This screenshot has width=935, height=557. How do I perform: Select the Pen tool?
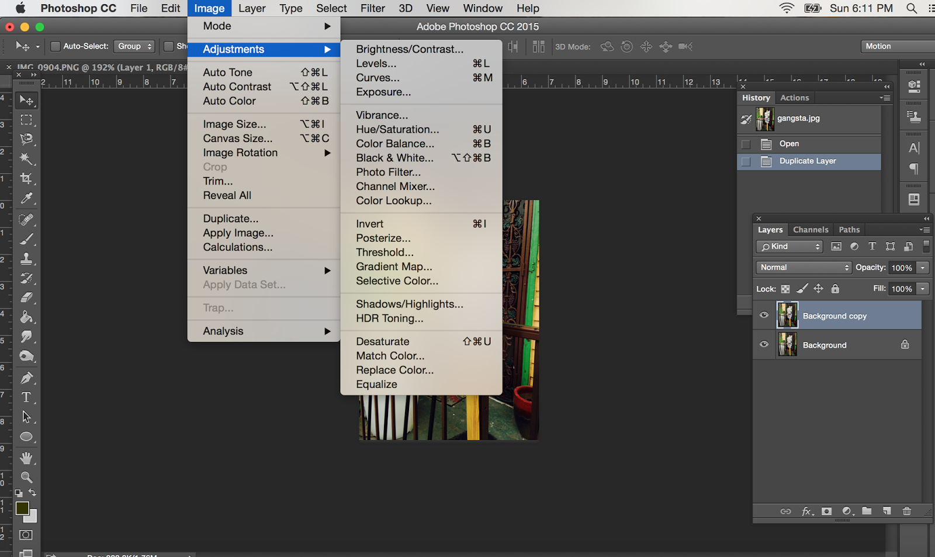tap(26, 378)
